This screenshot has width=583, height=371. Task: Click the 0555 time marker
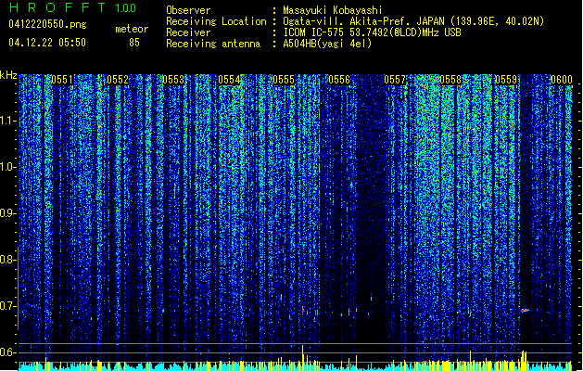point(284,80)
